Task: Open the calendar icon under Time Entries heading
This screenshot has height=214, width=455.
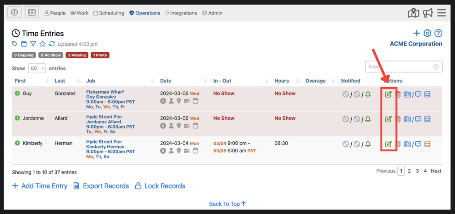Action: click(x=24, y=44)
